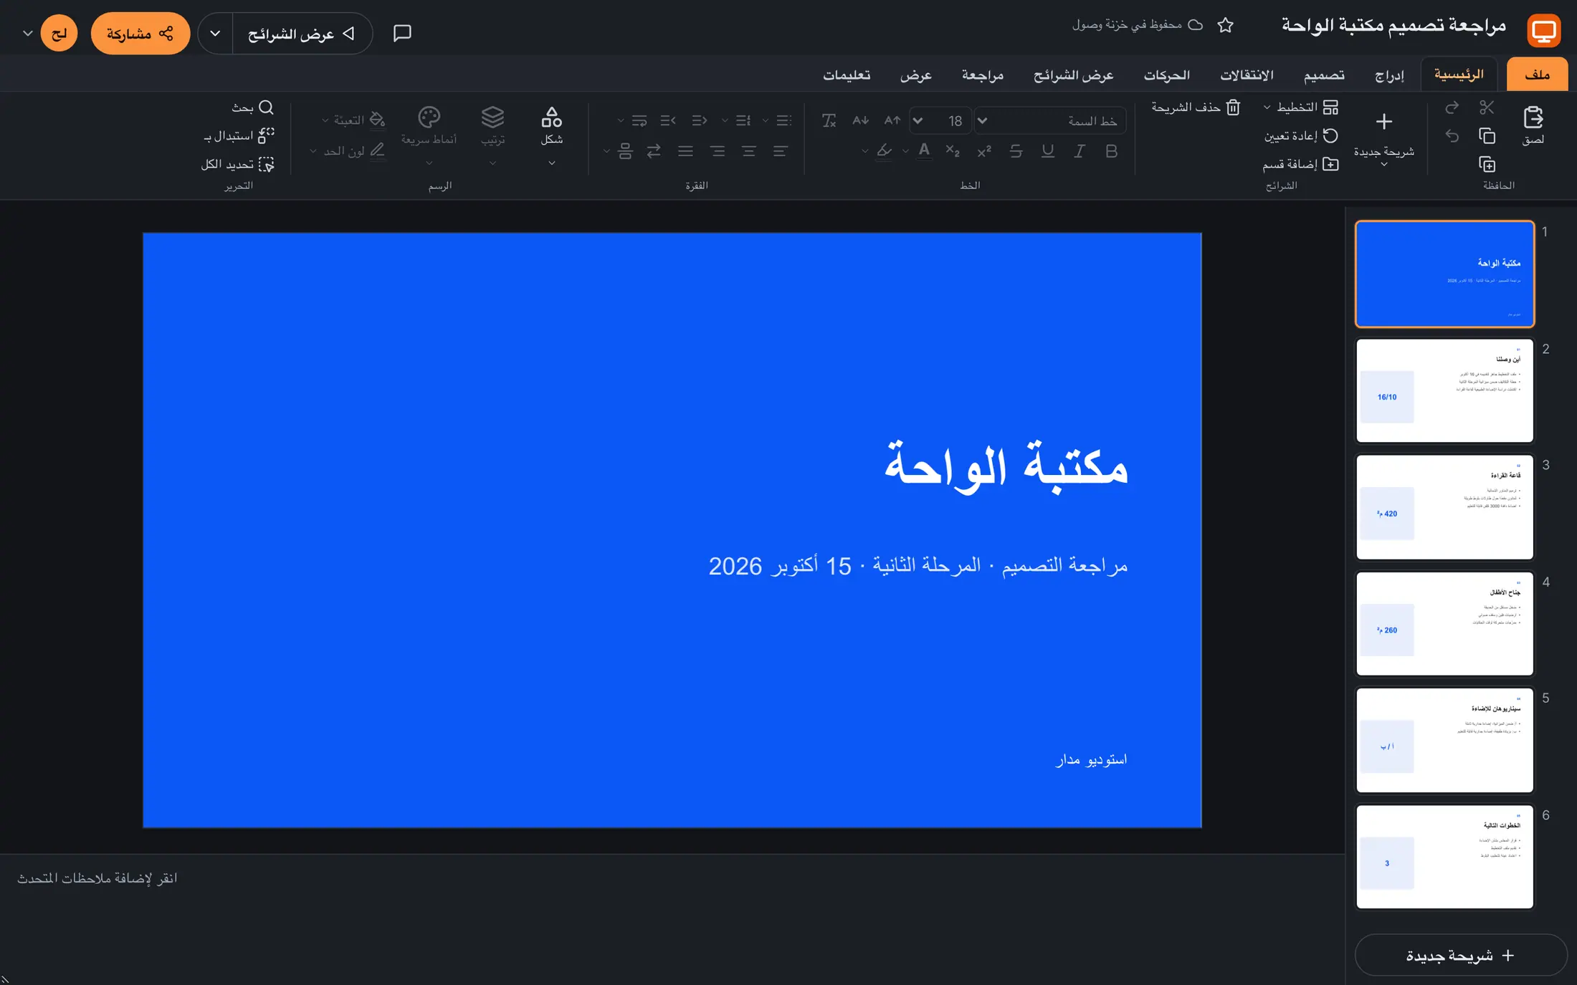The height and width of the screenshot is (985, 1577).
Task: Click the Duplicate icon below Copy
Action: [1487, 164]
